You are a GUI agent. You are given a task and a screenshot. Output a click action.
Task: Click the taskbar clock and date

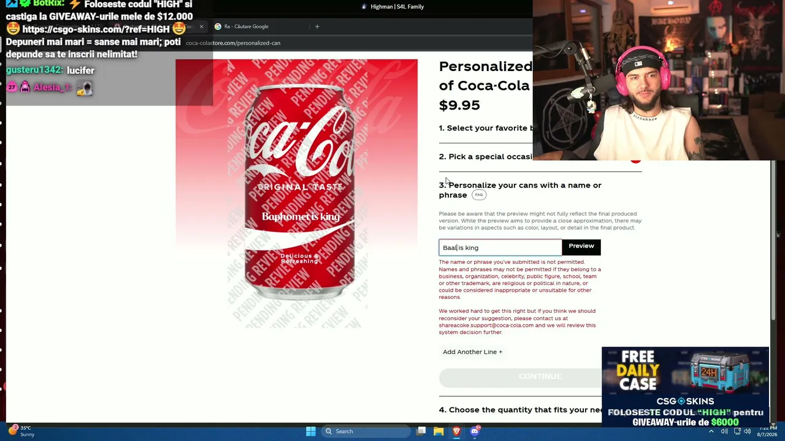[x=767, y=431]
